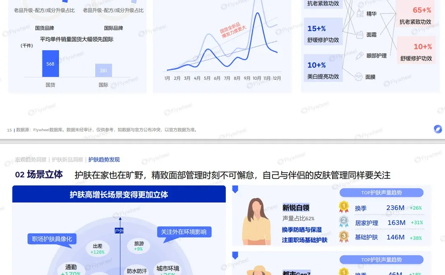Click the 新锐白领 persona title
Viewport: 445px width, 275px height.
coord(296,208)
